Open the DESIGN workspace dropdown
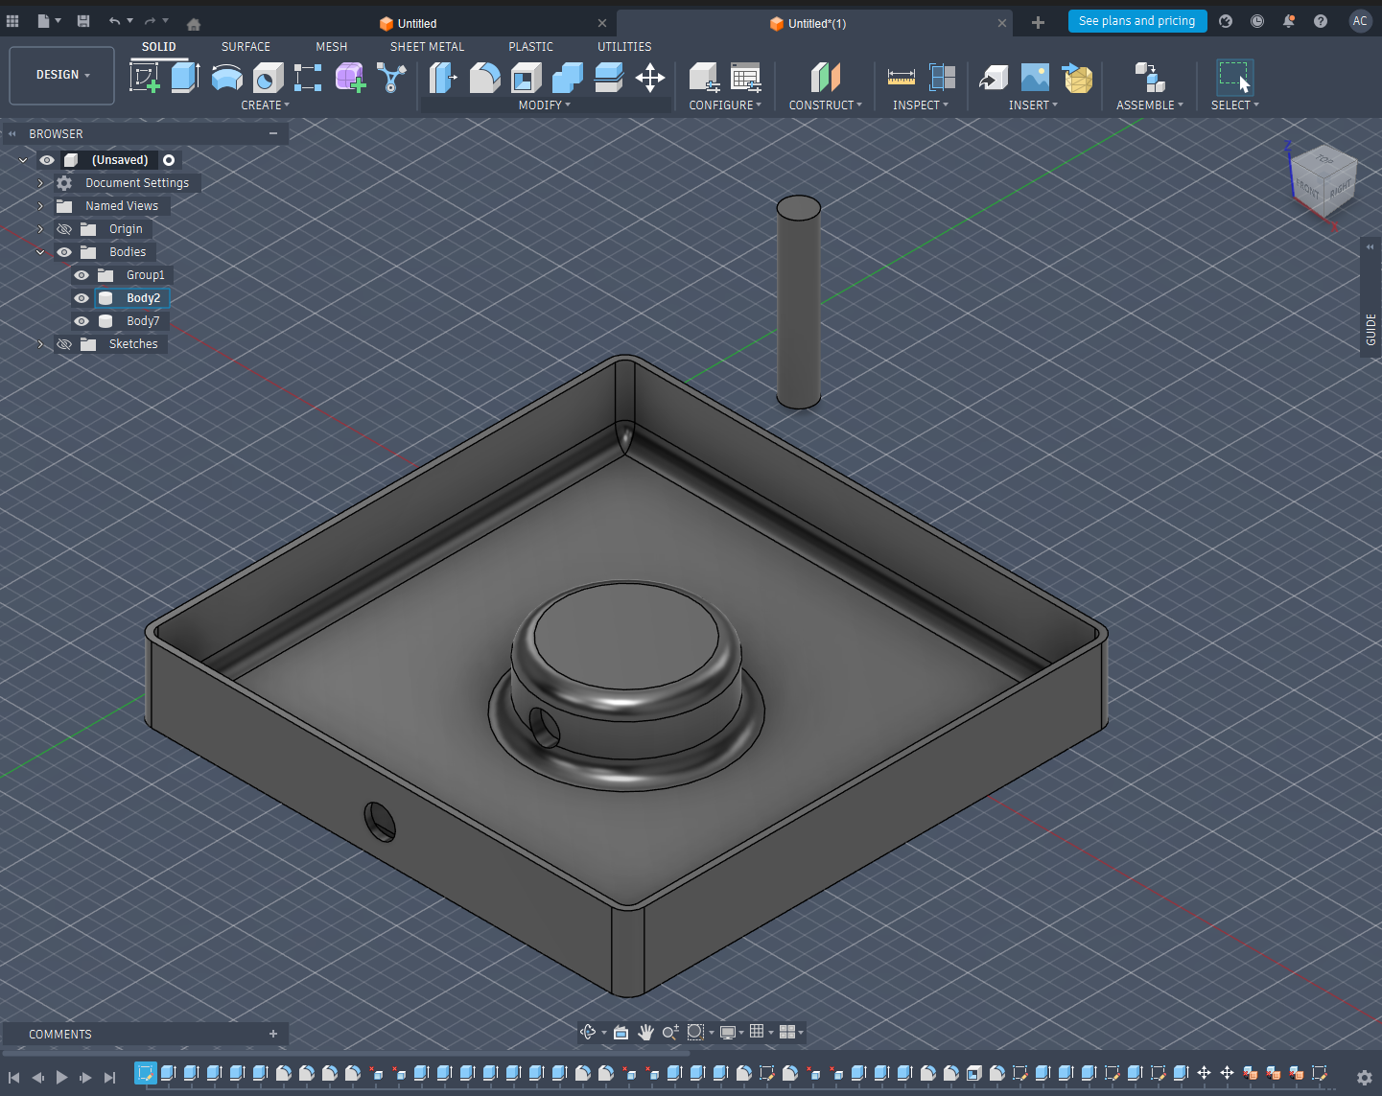The height and width of the screenshot is (1096, 1382). [x=61, y=75]
